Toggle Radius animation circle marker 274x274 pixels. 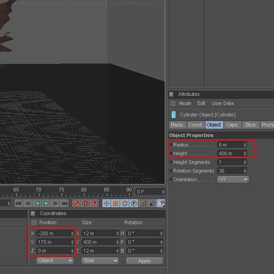[171, 144]
